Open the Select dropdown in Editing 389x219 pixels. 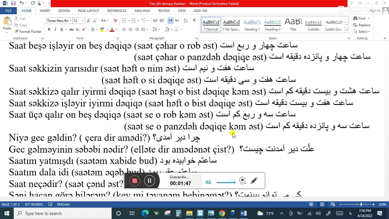click(362, 32)
